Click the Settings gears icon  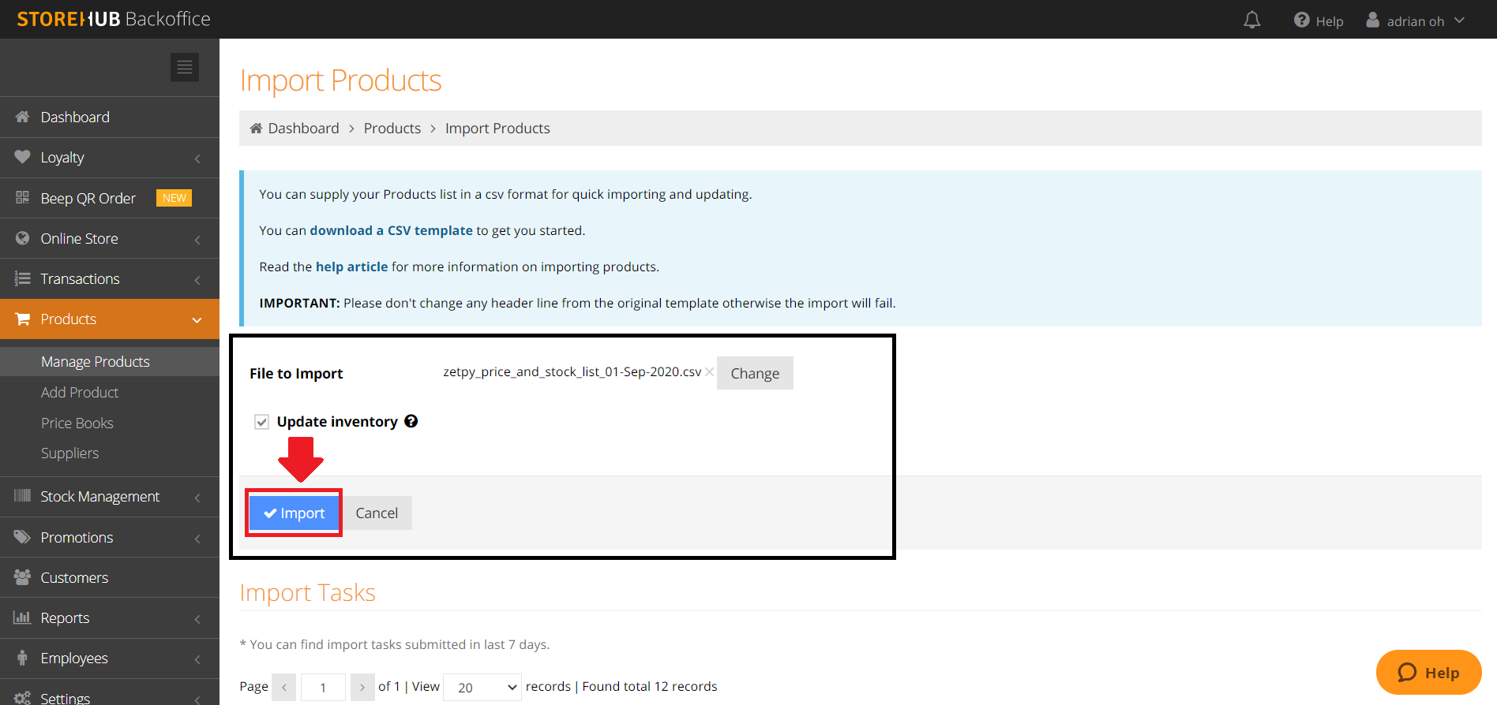[x=22, y=698]
